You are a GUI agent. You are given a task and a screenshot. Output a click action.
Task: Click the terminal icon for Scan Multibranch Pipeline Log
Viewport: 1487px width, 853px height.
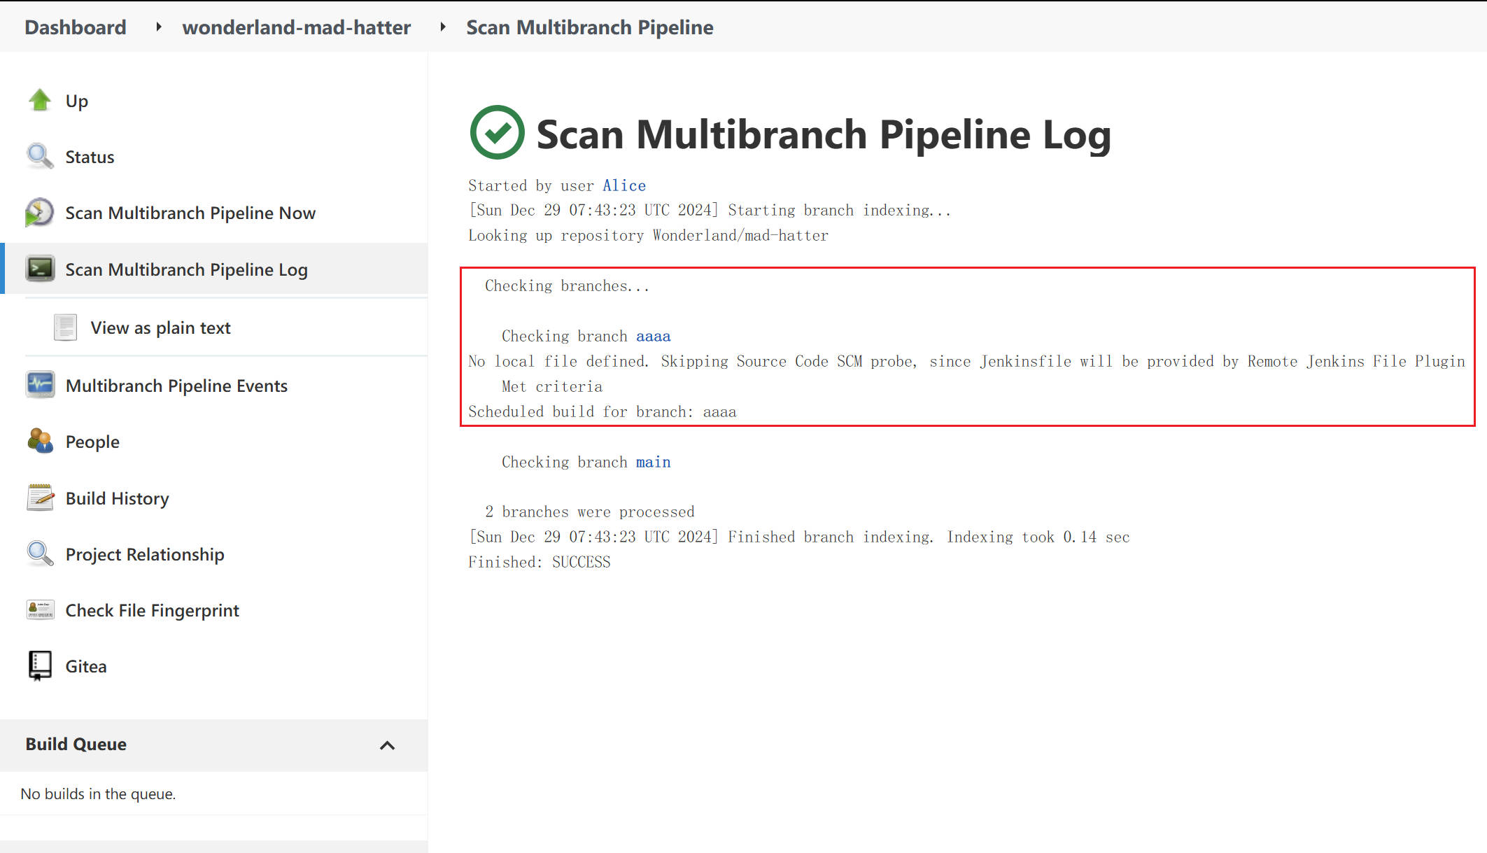pos(40,269)
